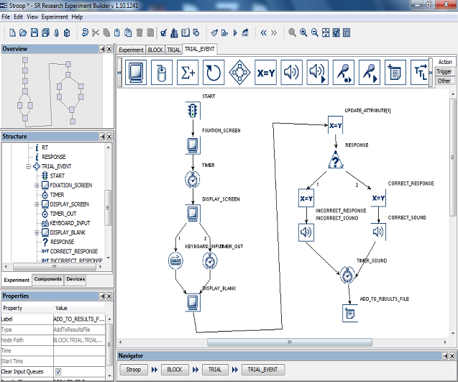
Task: Select the Update Attribute X=Y palette action
Action: 265,72
